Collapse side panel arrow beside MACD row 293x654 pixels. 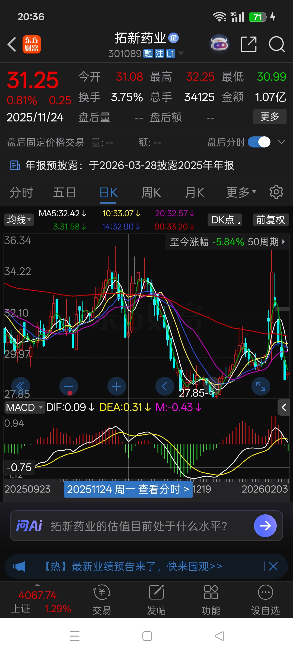(x=284, y=407)
